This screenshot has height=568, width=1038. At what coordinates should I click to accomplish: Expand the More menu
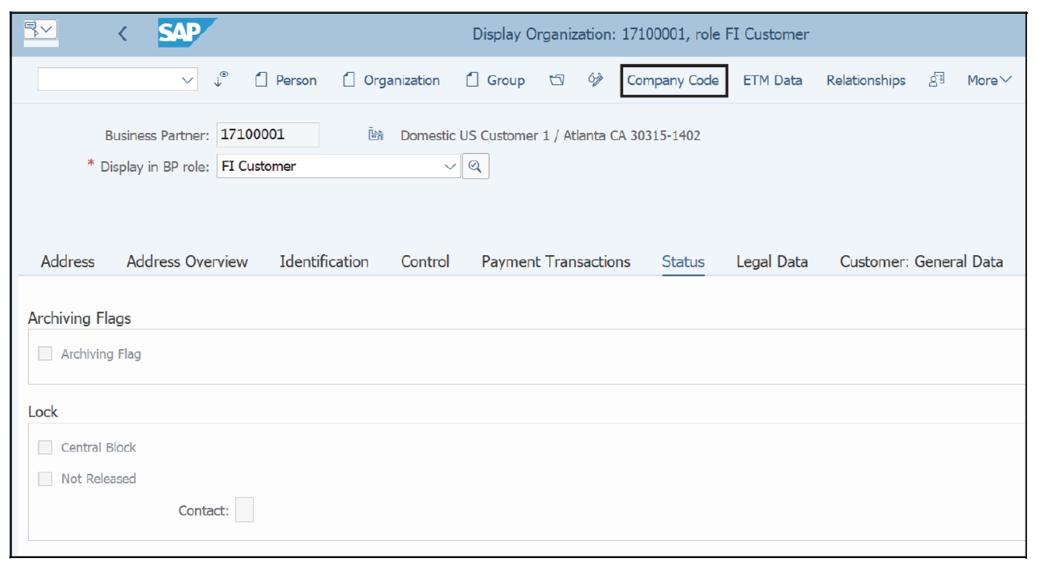click(x=988, y=80)
